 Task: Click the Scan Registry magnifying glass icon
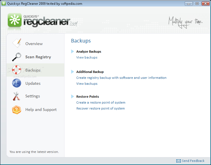tap(17, 57)
